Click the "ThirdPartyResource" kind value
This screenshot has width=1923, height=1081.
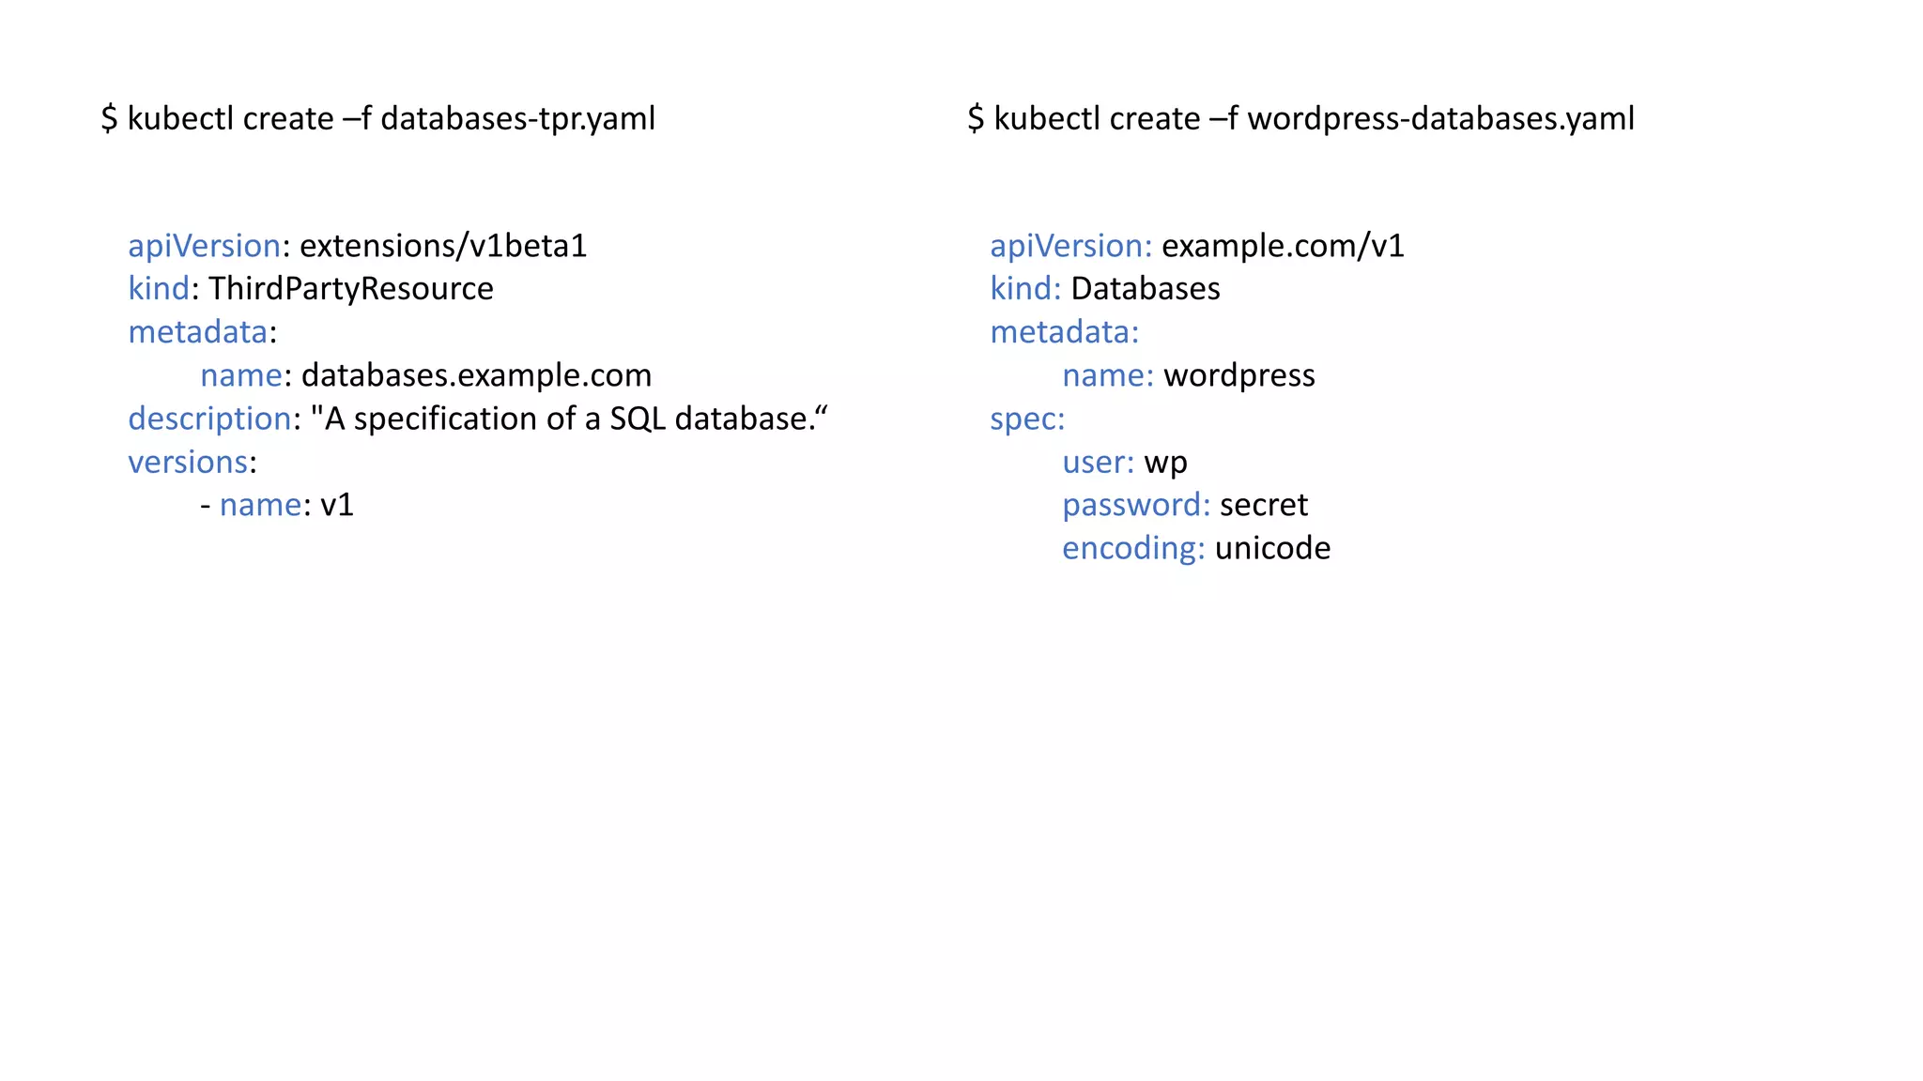[350, 289]
